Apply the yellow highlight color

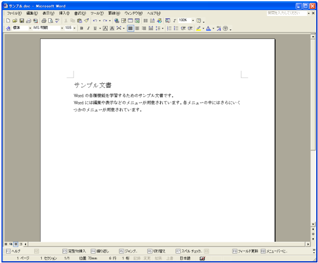tap(198, 28)
